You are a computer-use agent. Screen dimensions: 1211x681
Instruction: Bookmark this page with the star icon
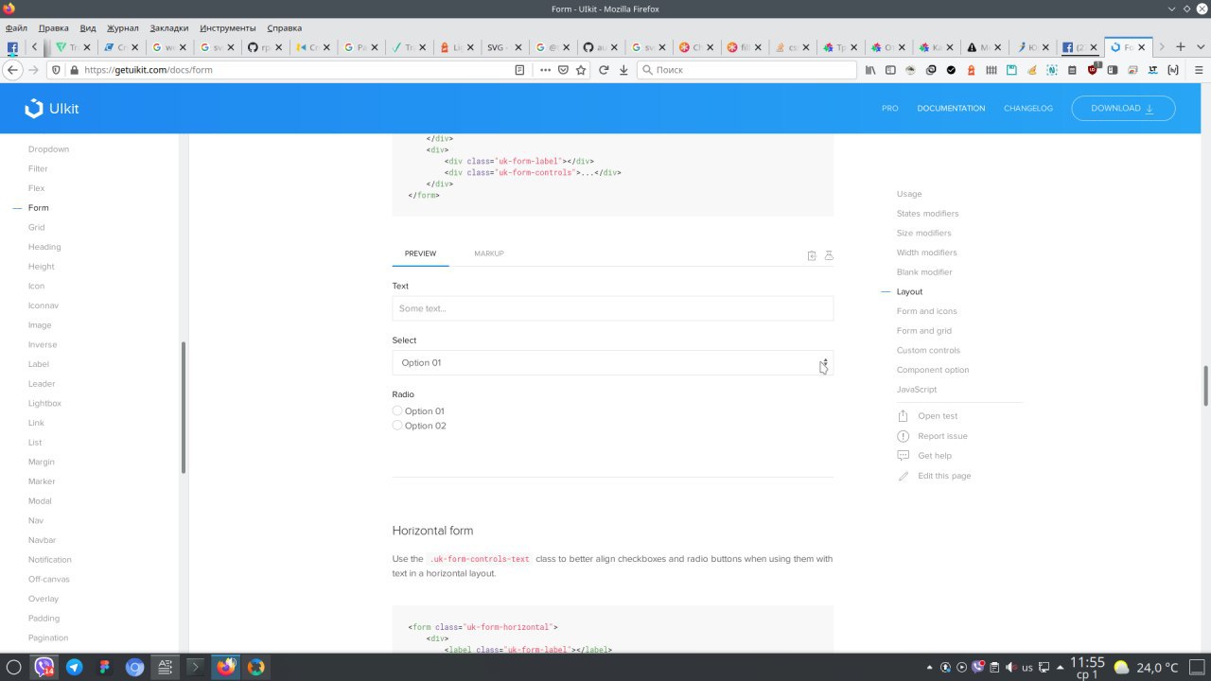[581, 70]
